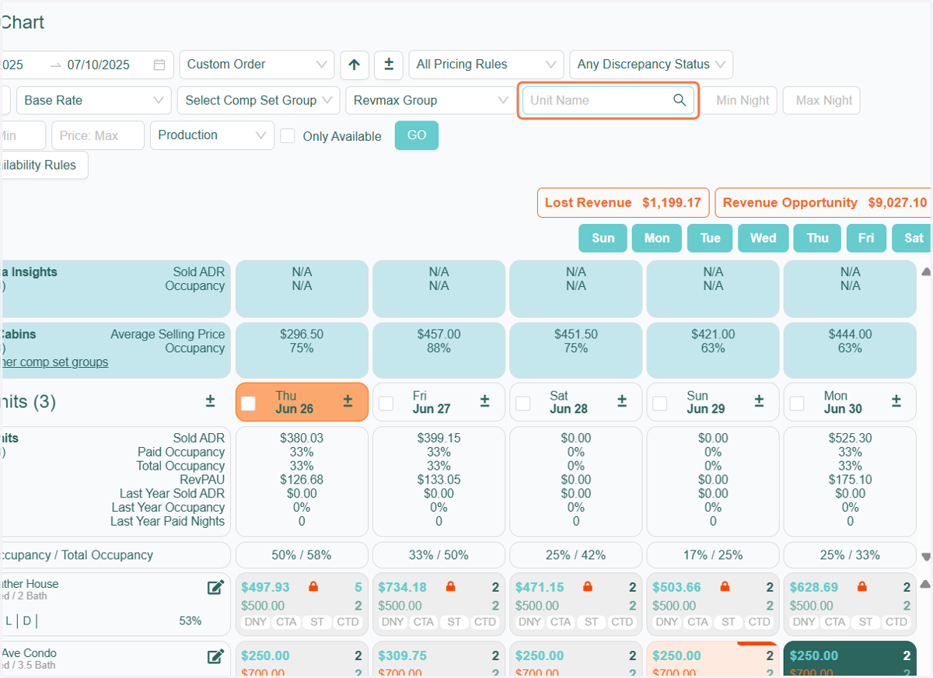This screenshot has height=678, width=933.
Task: Click the magnifier icon in Unit Name field
Action: (680, 100)
